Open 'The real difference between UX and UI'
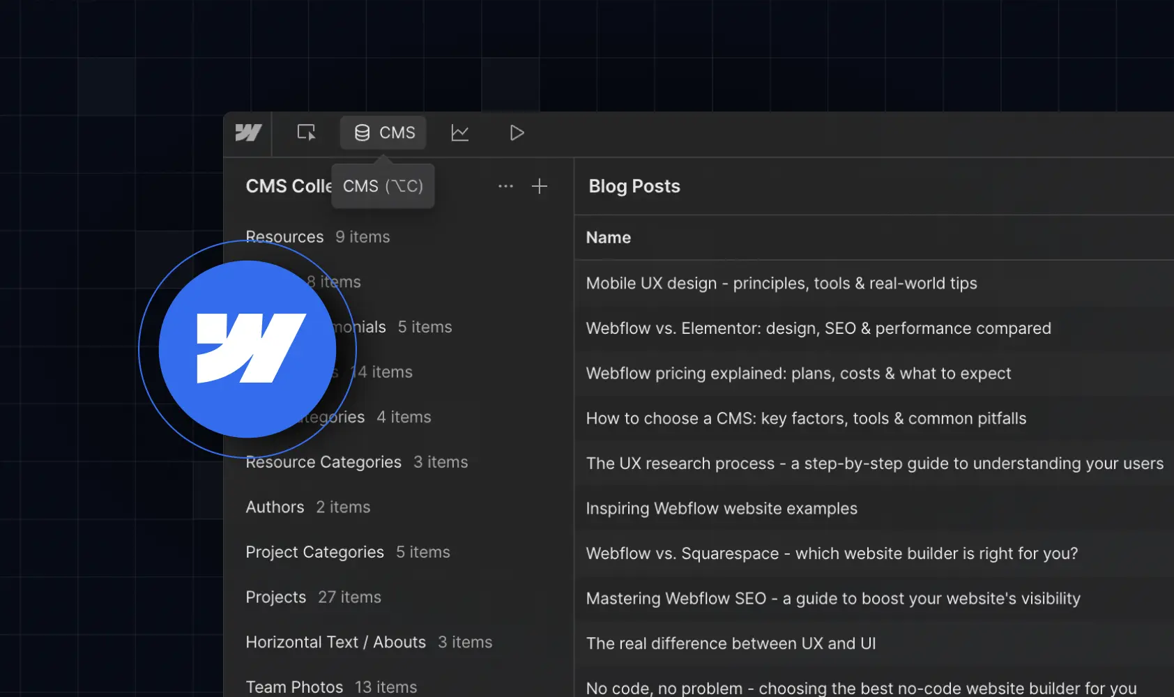1174x697 pixels. pos(874,643)
